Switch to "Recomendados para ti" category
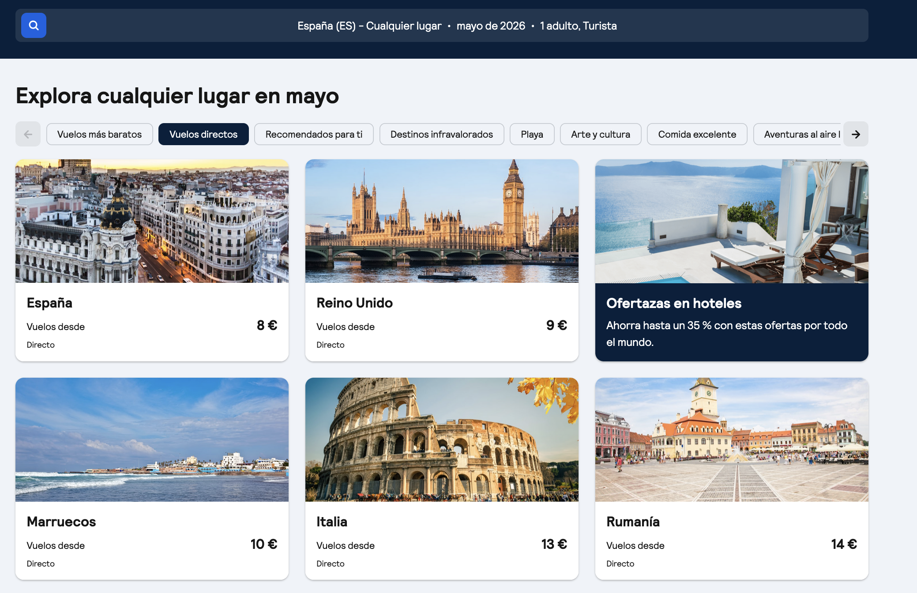The image size is (917, 593). [x=314, y=134]
